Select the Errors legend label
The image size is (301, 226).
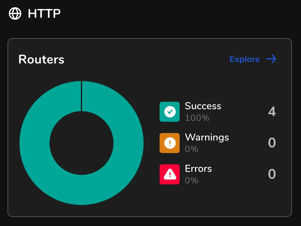pyautogui.click(x=198, y=169)
